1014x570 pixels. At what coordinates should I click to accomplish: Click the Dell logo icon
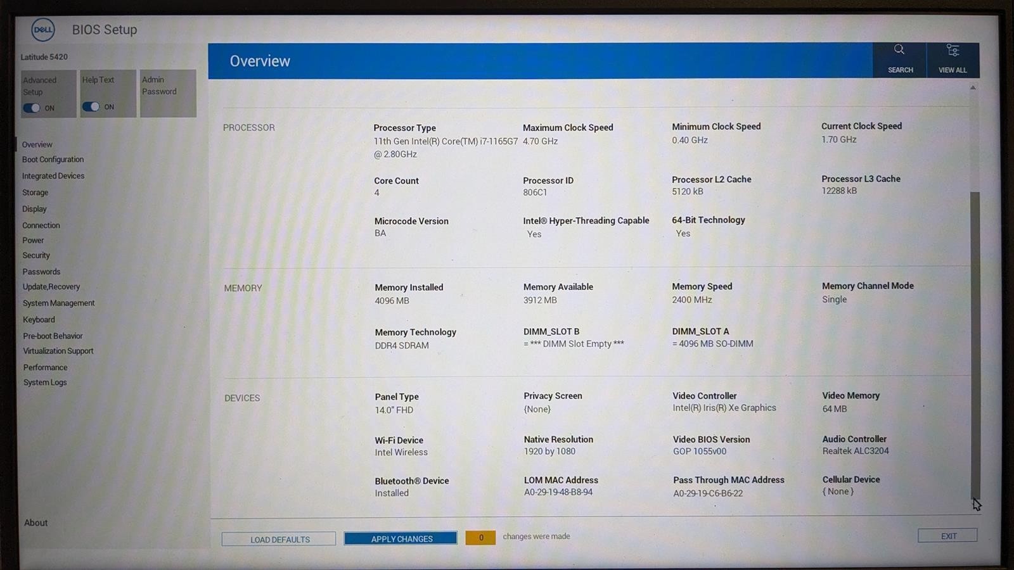pyautogui.click(x=43, y=29)
